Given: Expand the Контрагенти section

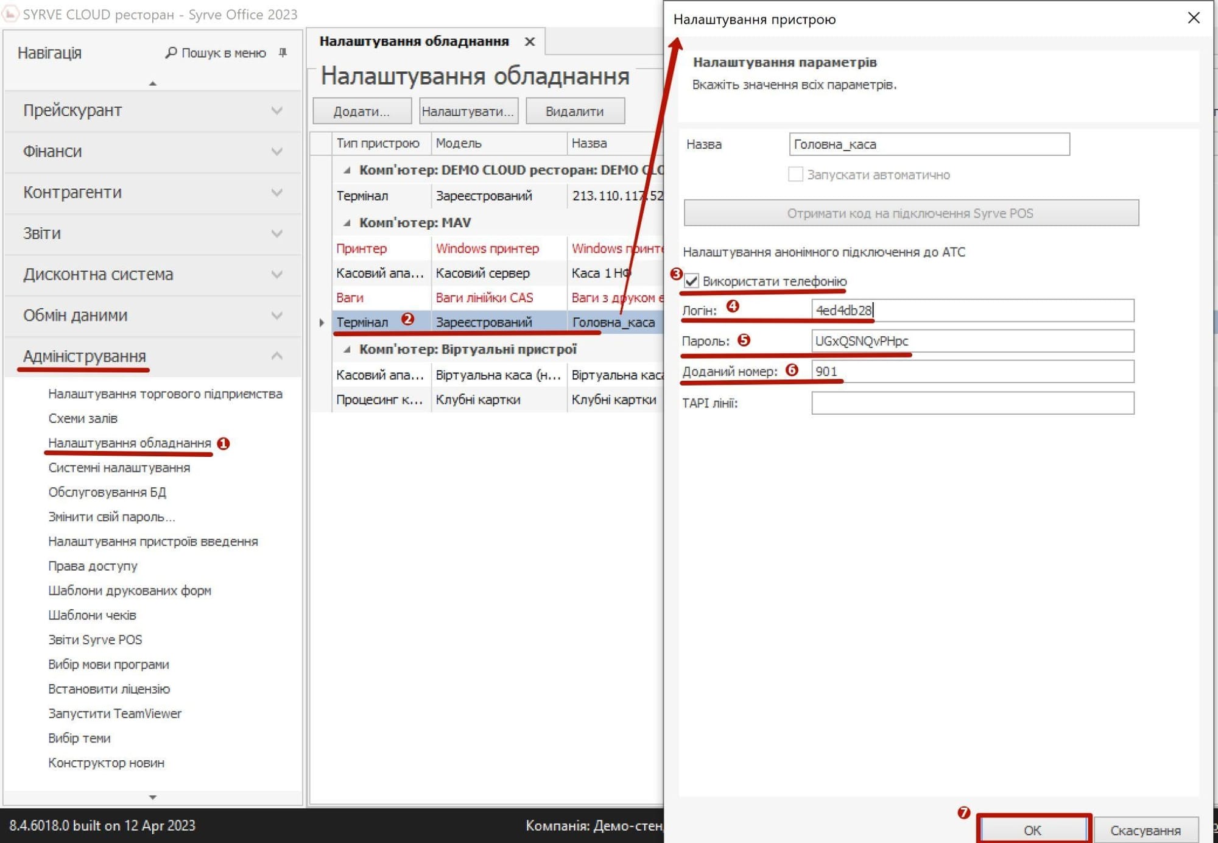Looking at the screenshot, I should pyautogui.click(x=153, y=192).
